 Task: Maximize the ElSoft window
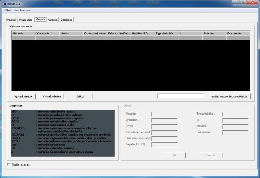tap(243, 3)
